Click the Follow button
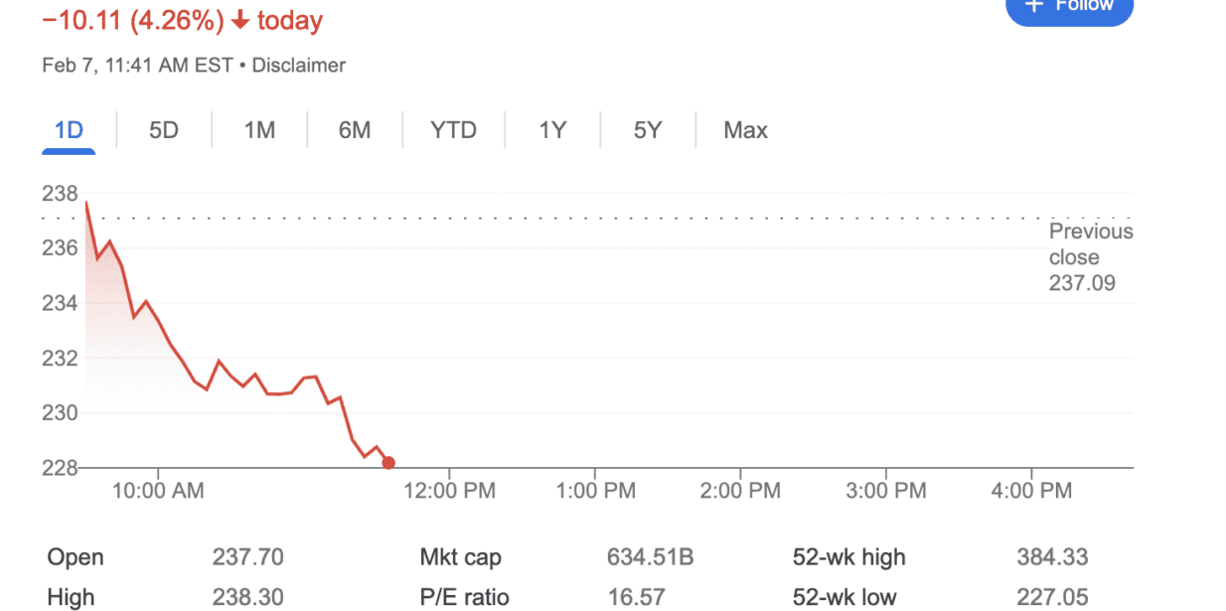The height and width of the screenshot is (611, 1226). tap(1069, 8)
